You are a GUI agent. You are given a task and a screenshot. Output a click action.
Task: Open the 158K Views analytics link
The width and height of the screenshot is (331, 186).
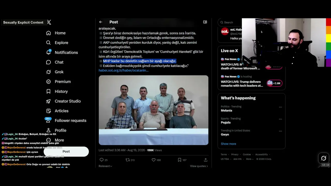tap(154, 150)
